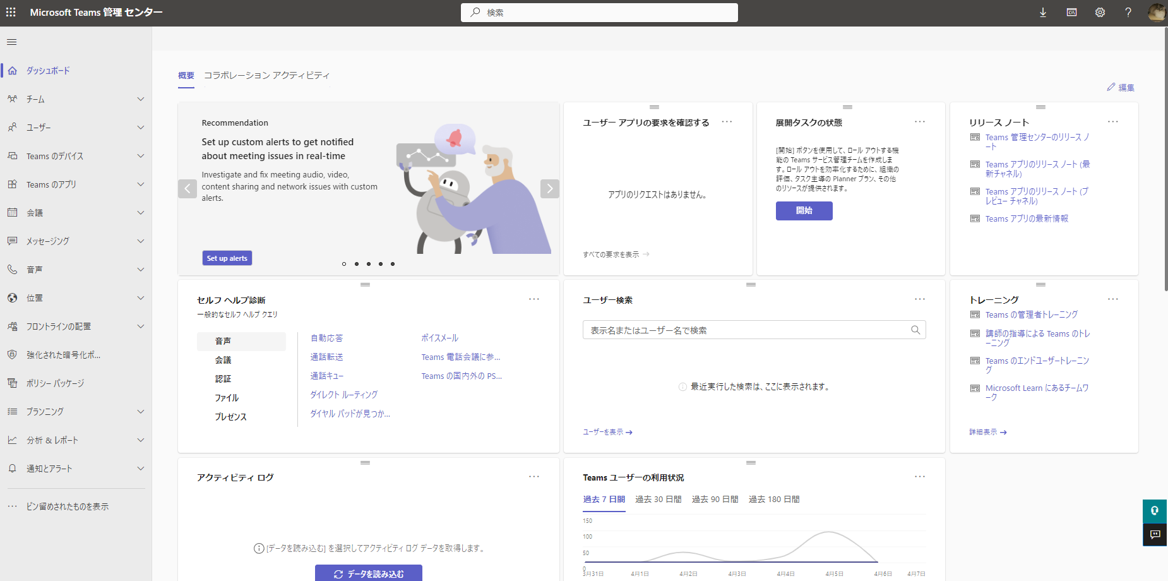This screenshot has width=1168, height=581.
Task: Open ピン留めされたものを表示 item
Action: [x=68, y=506]
